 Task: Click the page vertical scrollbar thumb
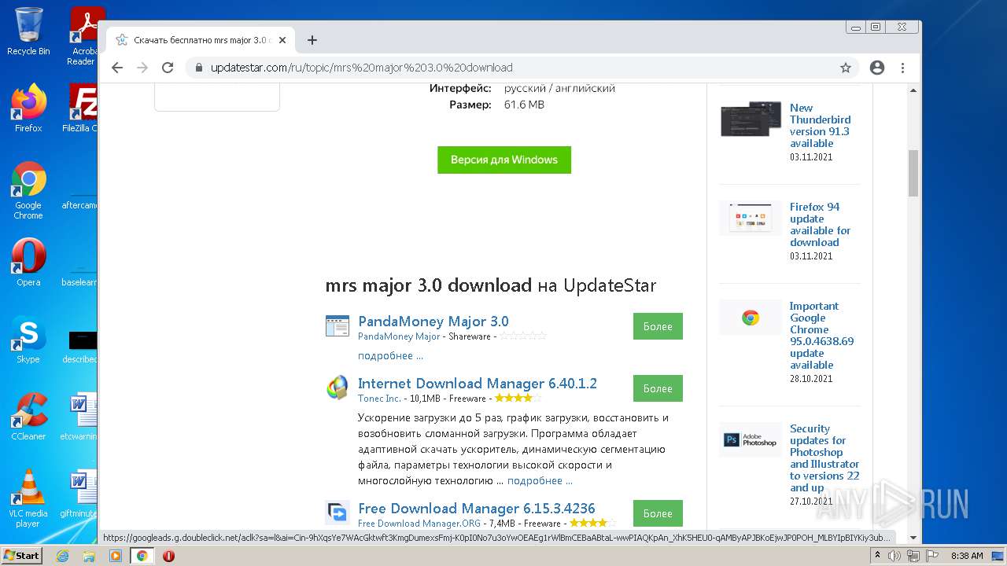click(913, 173)
